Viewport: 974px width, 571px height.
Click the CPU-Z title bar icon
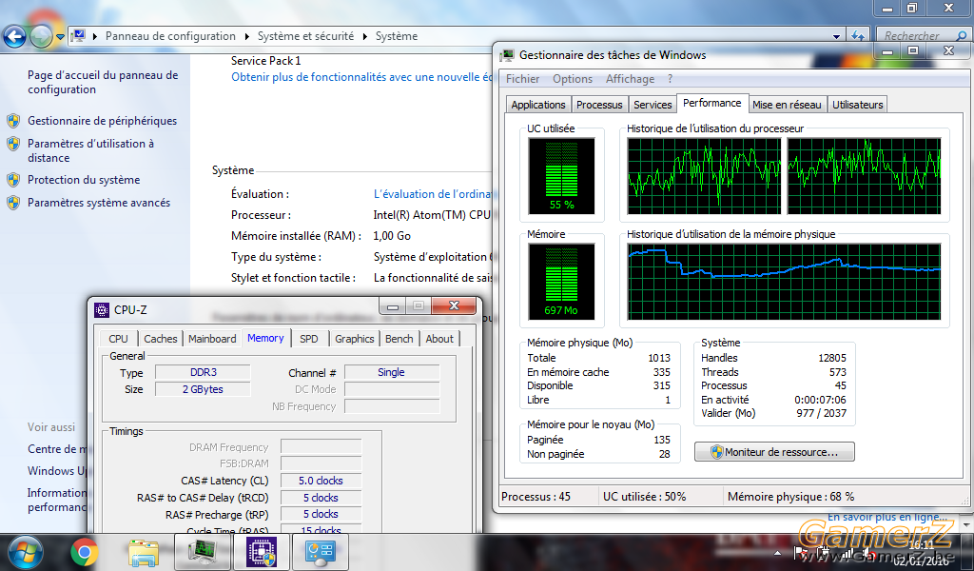point(101,309)
